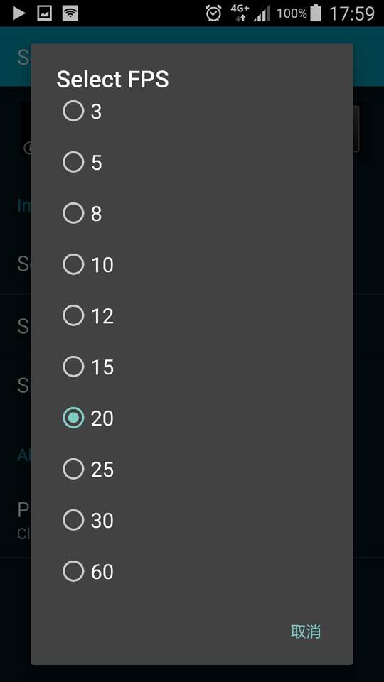Viewport: 384px width, 682px height.
Task: Tap the 17:59 clock display
Action: click(x=352, y=13)
